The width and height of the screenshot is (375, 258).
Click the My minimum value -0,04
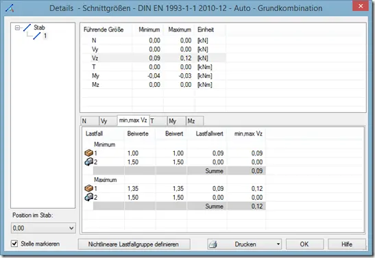click(154, 76)
